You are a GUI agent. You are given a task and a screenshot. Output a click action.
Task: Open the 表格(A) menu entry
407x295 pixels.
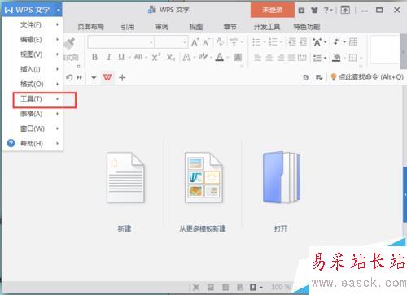tap(33, 114)
